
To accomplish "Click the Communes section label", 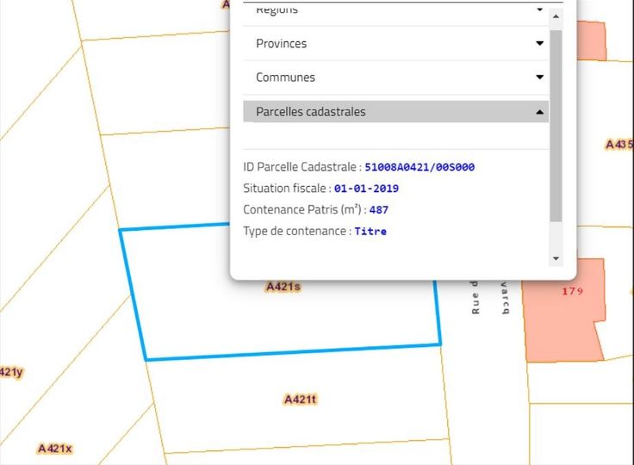I will (285, 77).
